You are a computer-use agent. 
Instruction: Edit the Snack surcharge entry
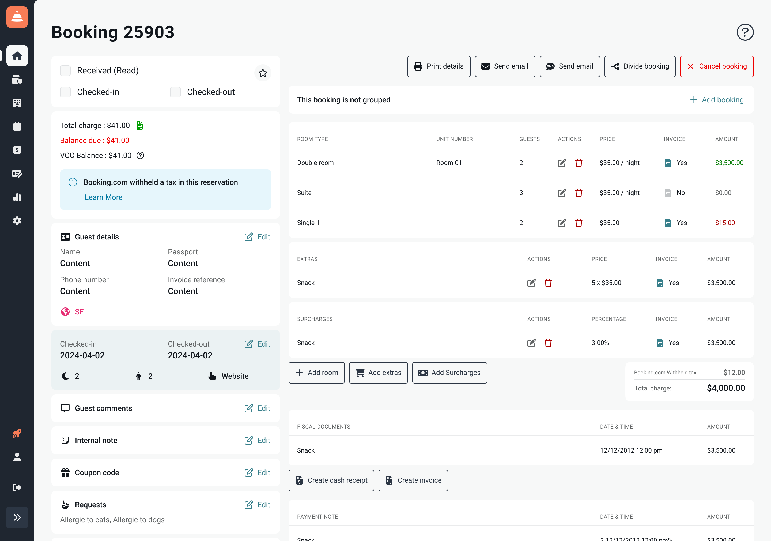click(531, 343)
